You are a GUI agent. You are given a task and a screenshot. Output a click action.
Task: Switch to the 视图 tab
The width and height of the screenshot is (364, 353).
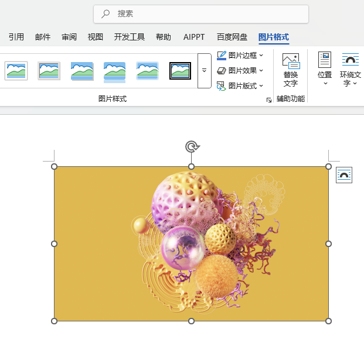tap(95, 37)
